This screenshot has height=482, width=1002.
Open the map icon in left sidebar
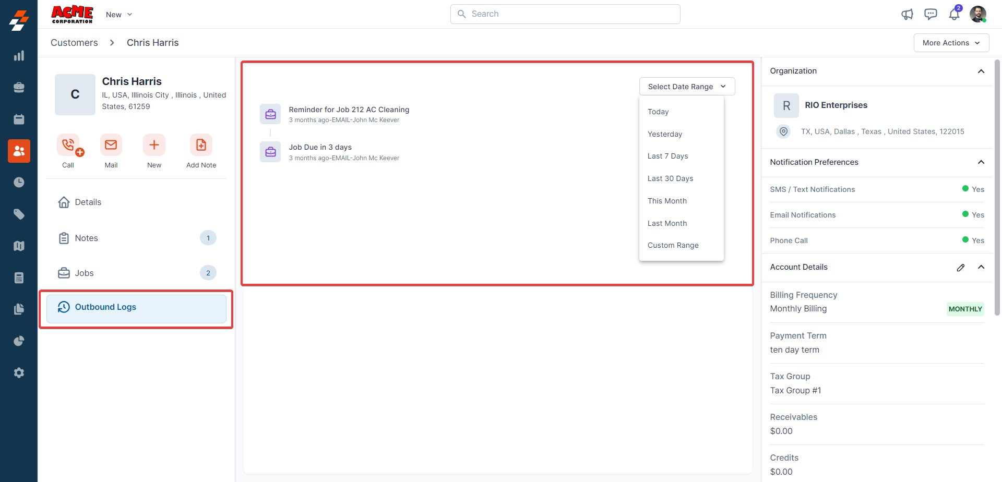pyautogui.click(x=19, y=246)
